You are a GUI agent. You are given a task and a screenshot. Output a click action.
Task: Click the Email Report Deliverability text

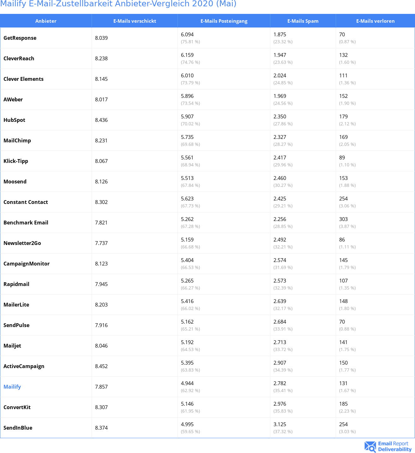(395, 447)
